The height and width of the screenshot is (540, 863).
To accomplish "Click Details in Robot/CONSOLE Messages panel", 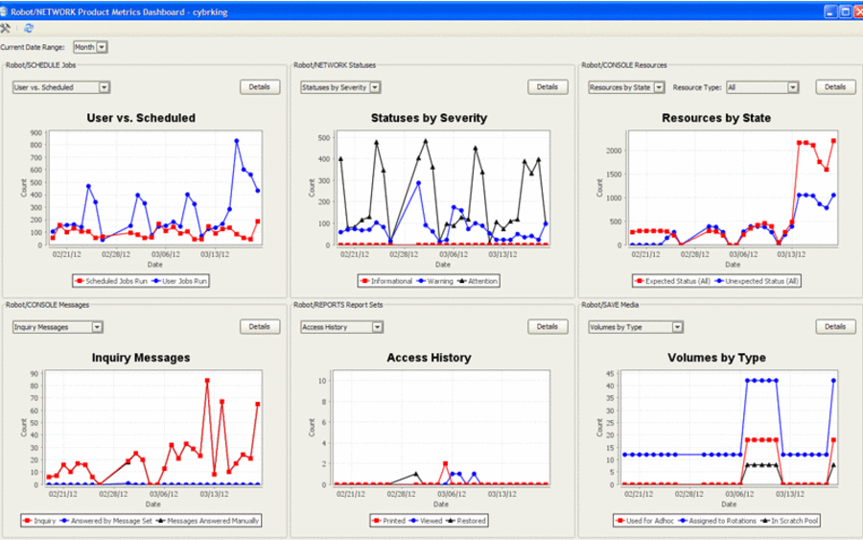I will click(x=260, y=327).
